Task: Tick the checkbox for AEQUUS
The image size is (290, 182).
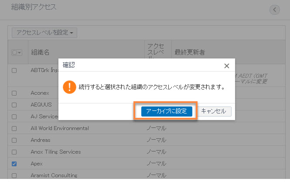Action: (x=14, y=105)
